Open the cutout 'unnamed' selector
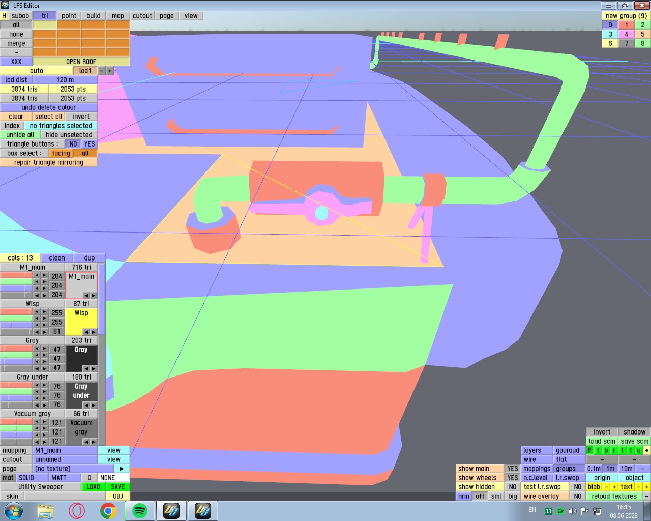 coord(65,459)
